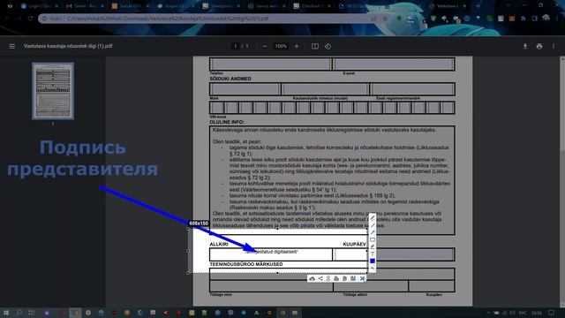Search similar images on Google
The width and height of the screenshot is (565, 318).
328,279
